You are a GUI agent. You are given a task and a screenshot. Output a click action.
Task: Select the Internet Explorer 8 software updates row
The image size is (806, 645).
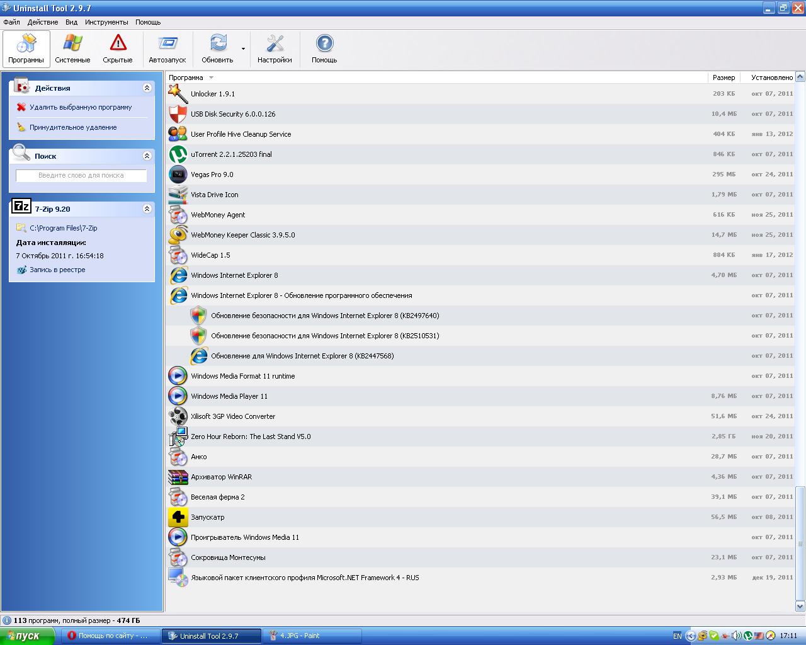480,295
